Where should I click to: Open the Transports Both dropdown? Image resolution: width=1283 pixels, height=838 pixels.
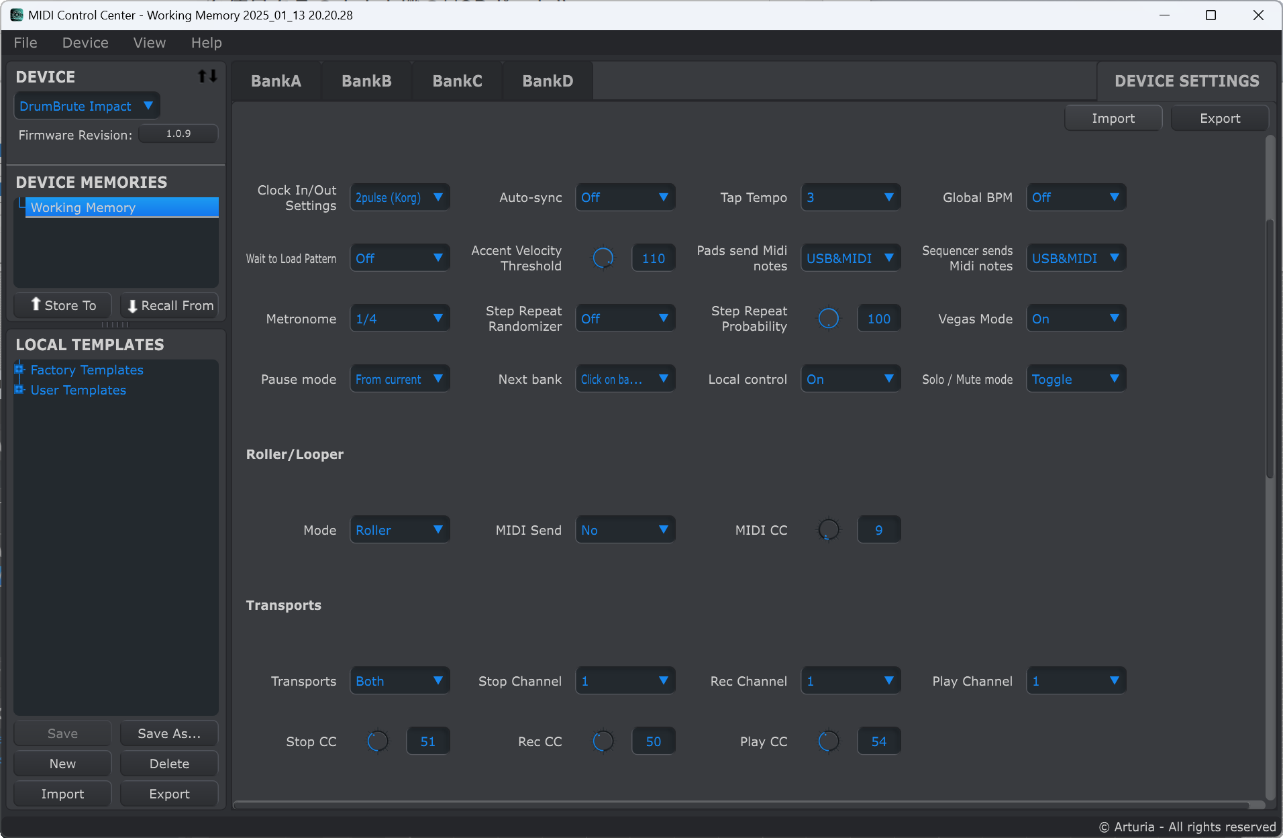pos(400,681)
